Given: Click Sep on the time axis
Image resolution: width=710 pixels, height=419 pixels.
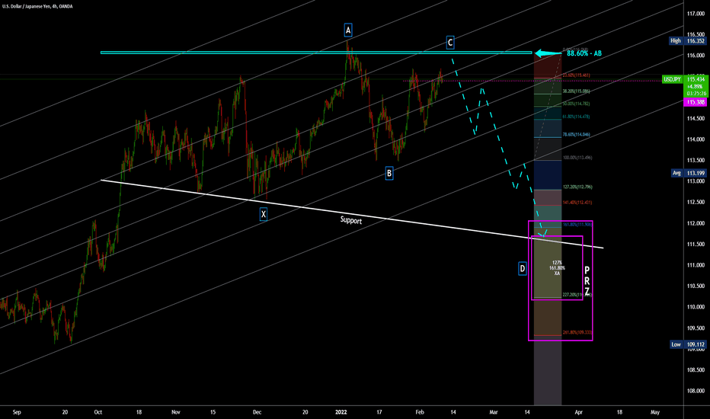Looking at the screenshot, I should [x=17, y=412].
